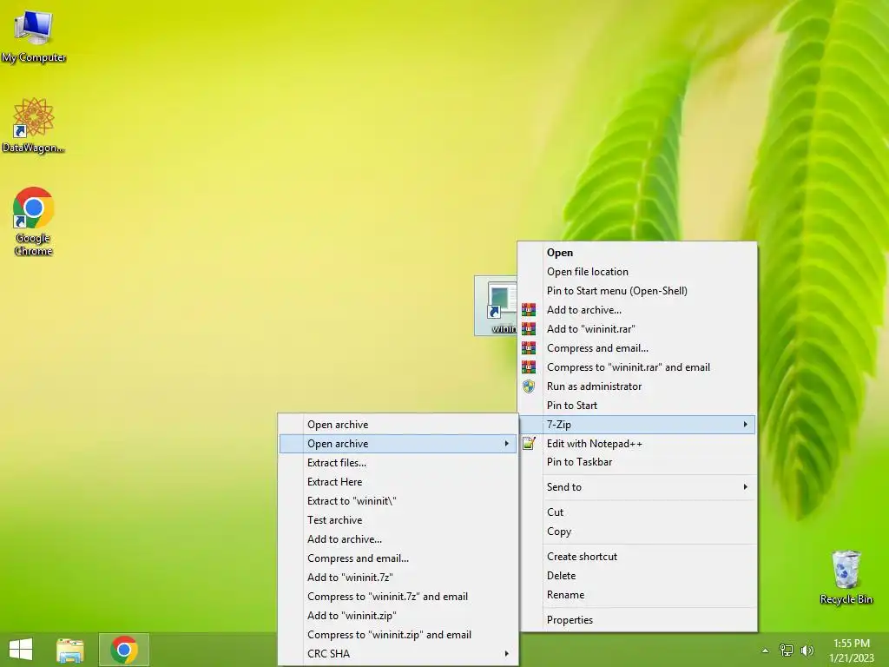Open the My Computer desktop icon
Viewport: 889px width, 667px height.
click(x=34, y=35)
